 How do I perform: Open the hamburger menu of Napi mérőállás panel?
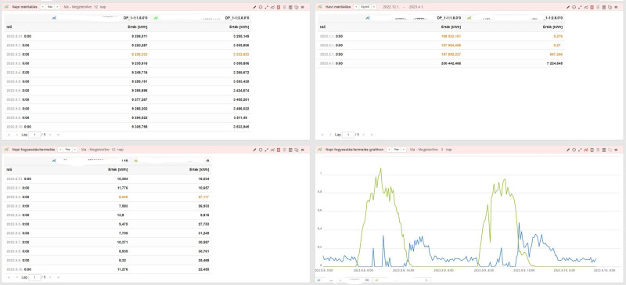coord(302,7)
